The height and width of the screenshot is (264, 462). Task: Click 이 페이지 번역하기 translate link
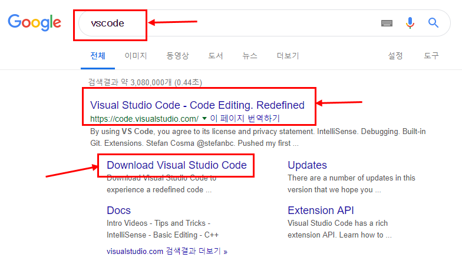245,118
